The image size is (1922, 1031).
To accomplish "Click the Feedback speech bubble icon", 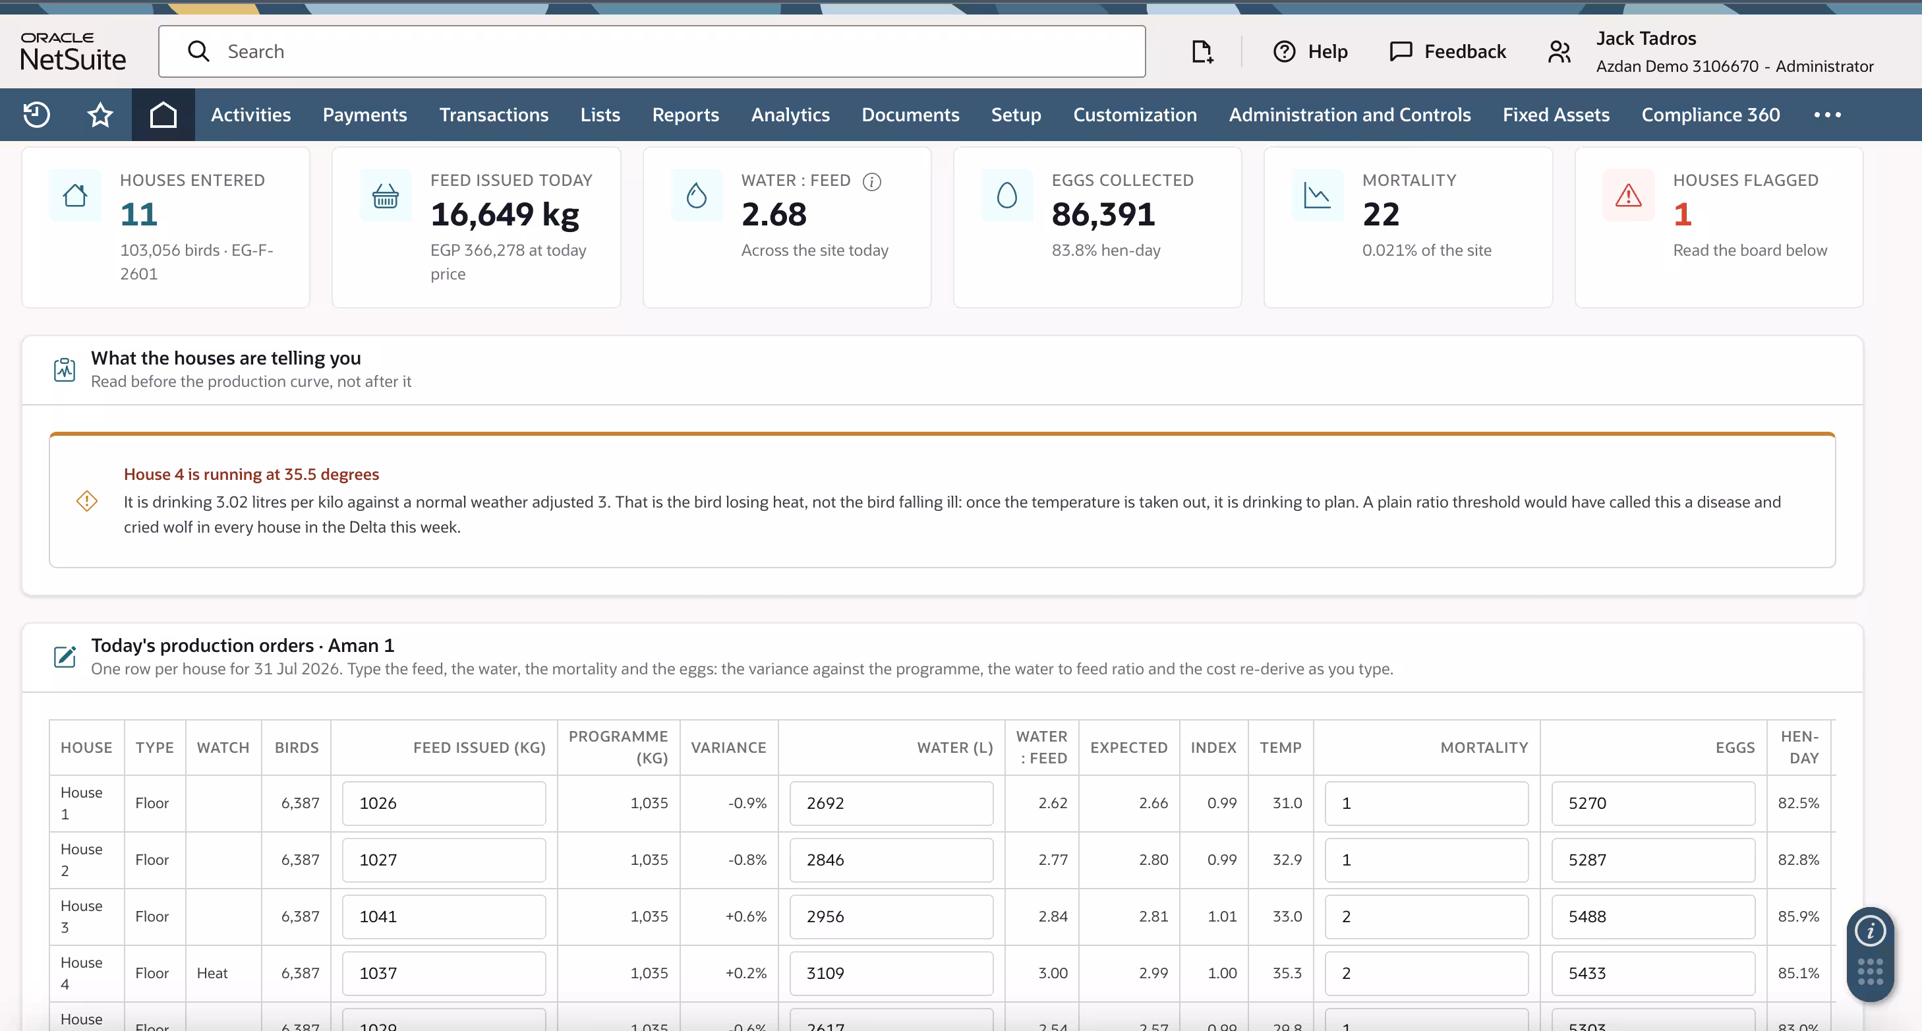I will click(x=1401, y=51).
